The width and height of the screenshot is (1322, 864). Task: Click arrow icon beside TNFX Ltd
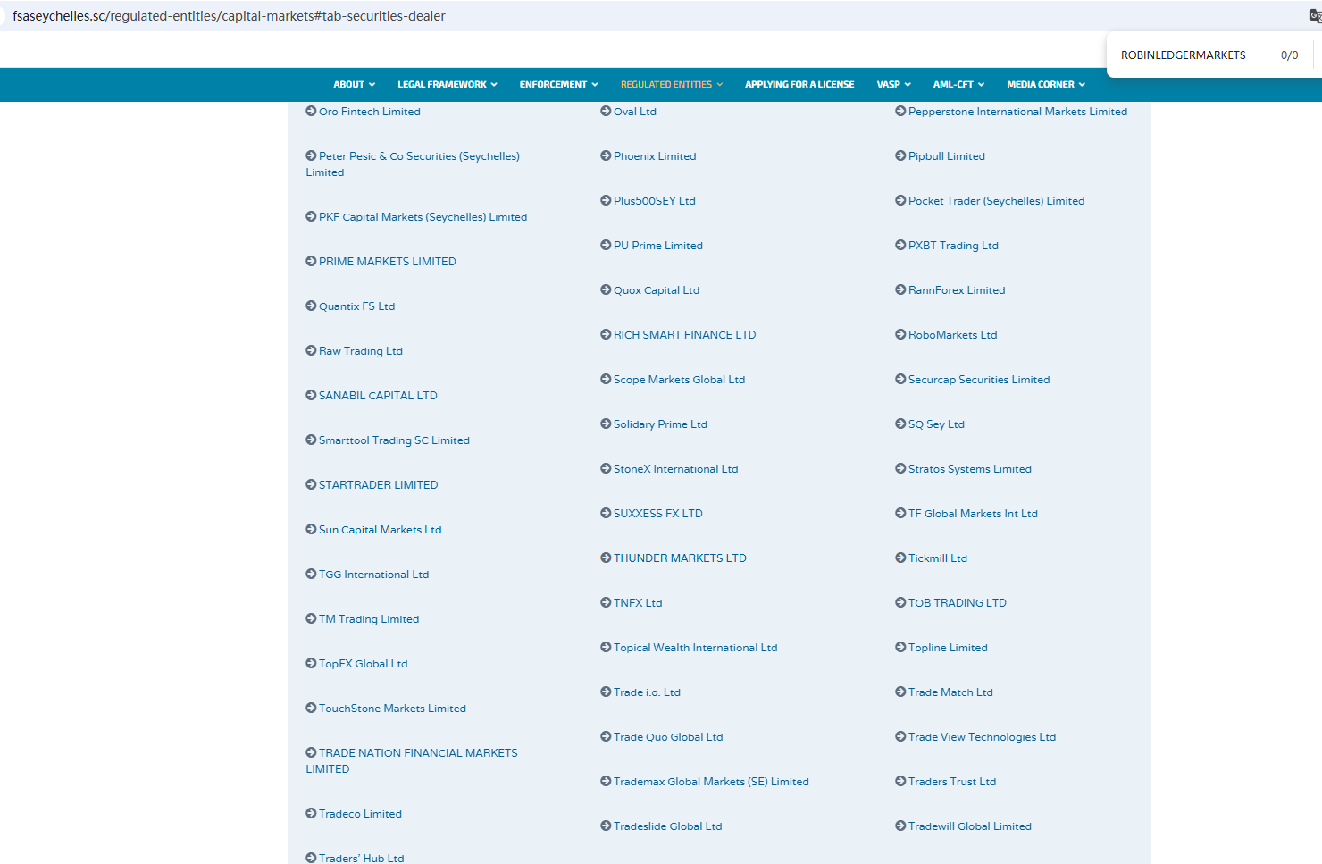606,603
